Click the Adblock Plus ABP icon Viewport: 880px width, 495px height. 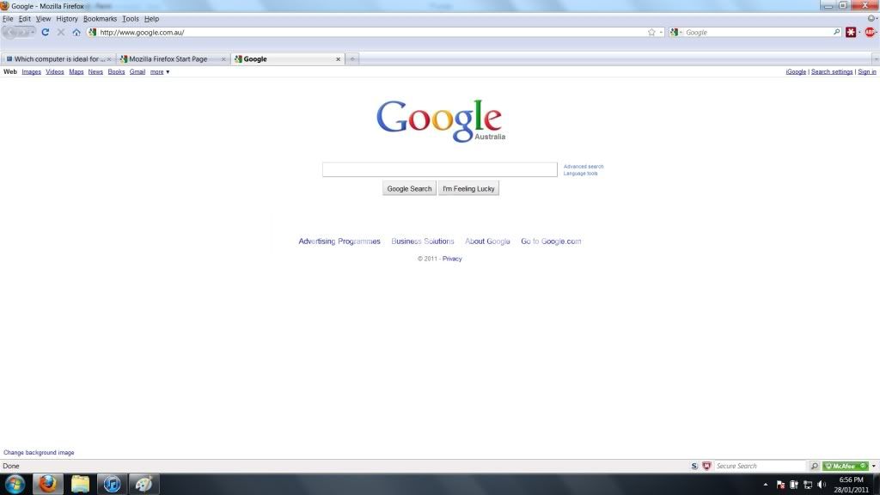(x=870, y=33)
